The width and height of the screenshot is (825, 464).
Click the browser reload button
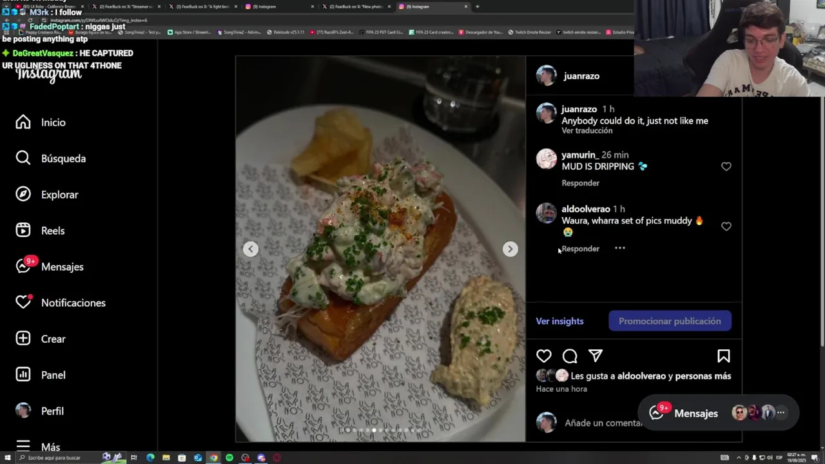pyautogui.click(x=30, y=20)
